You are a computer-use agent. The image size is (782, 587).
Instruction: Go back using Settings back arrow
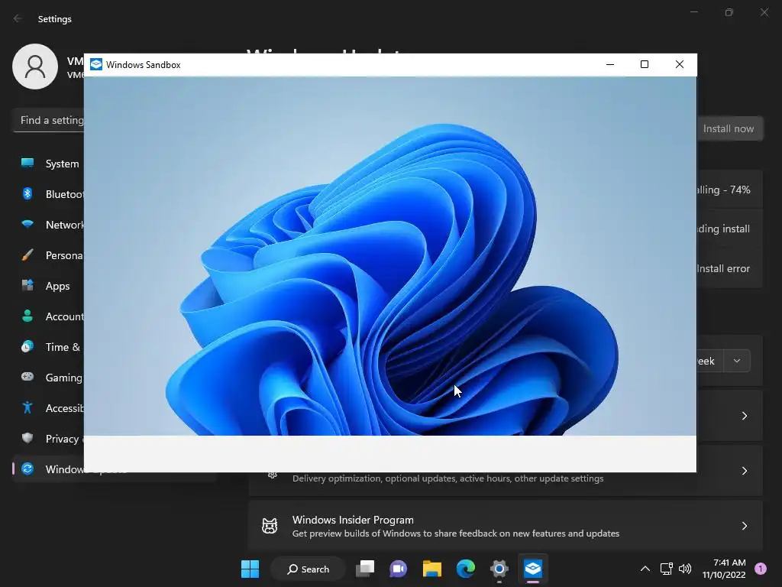pyautogui.click(x=18, y=18)
